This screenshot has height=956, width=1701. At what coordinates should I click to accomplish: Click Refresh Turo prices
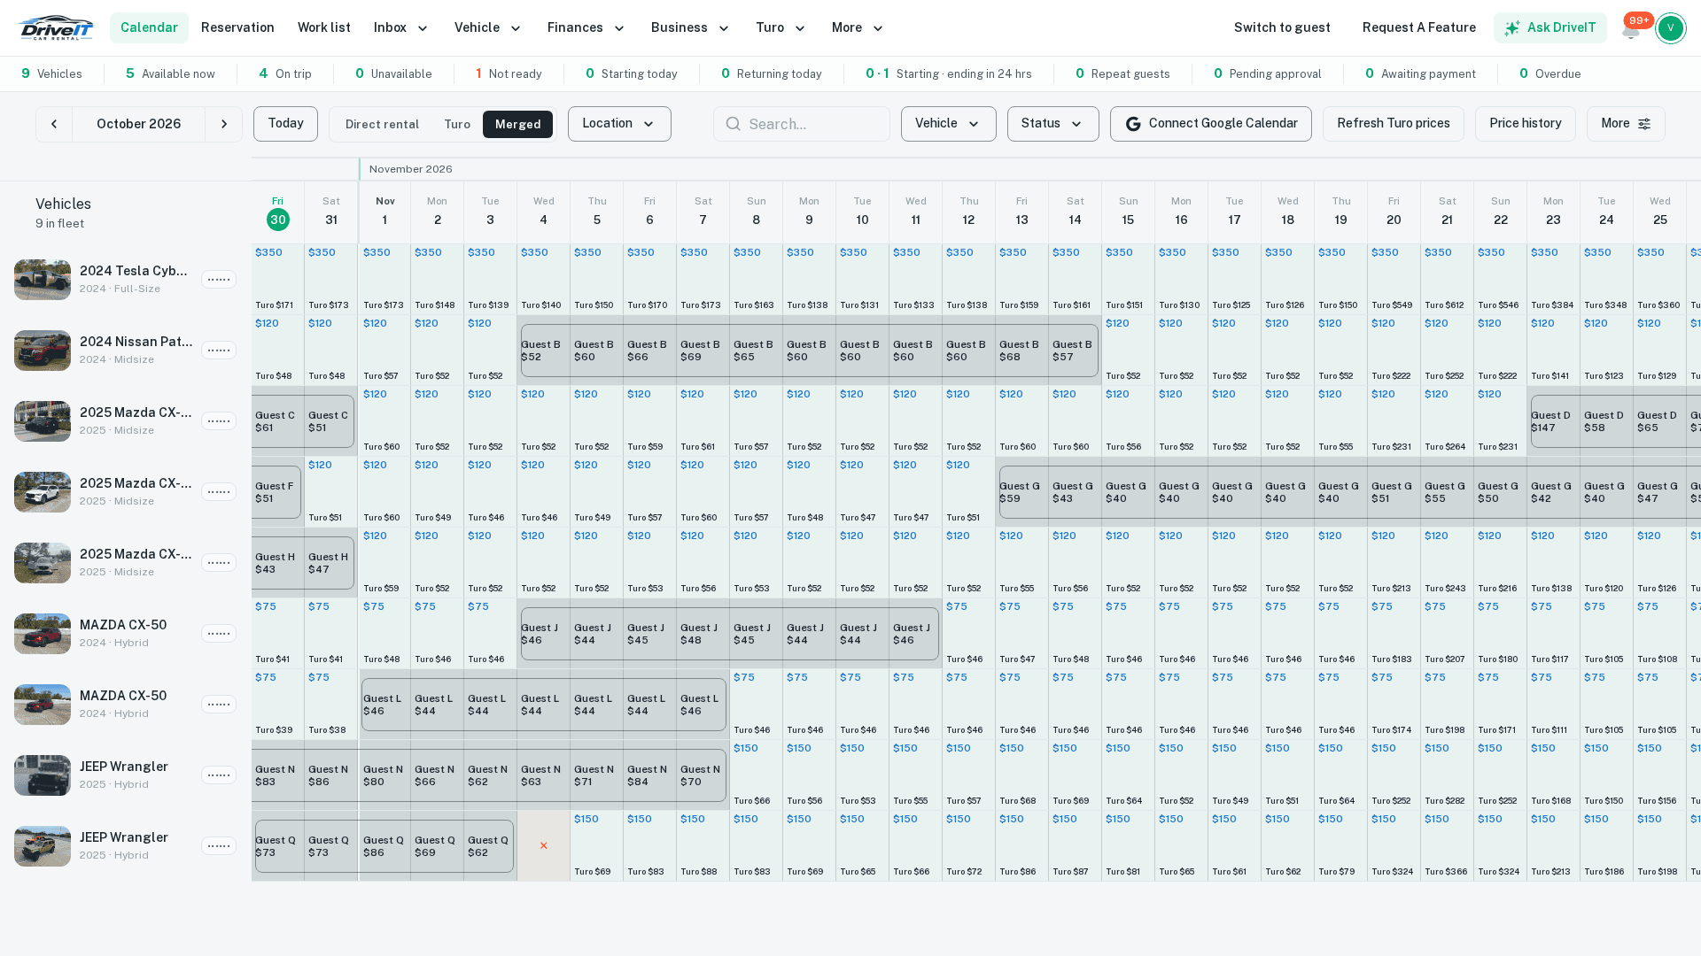[x=1394, y=124]
